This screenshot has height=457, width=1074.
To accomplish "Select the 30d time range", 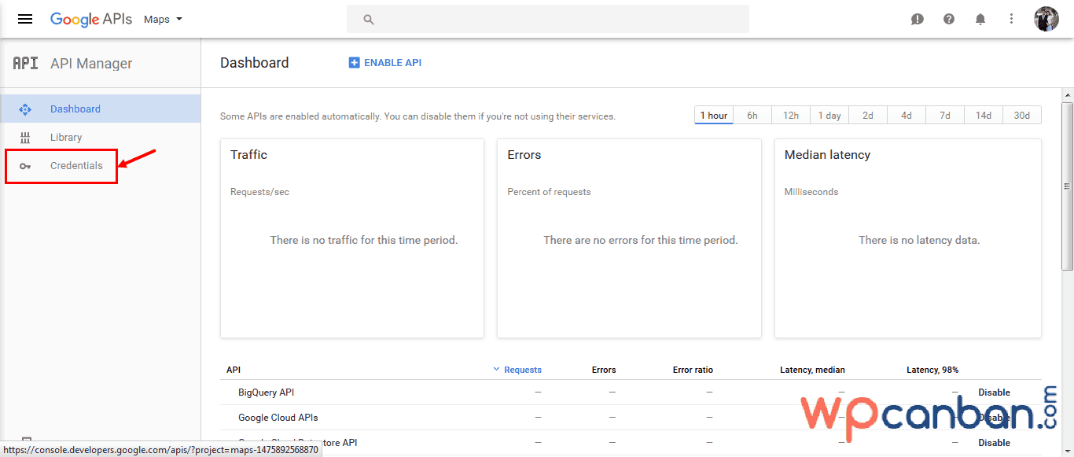I will [1022, 115].
